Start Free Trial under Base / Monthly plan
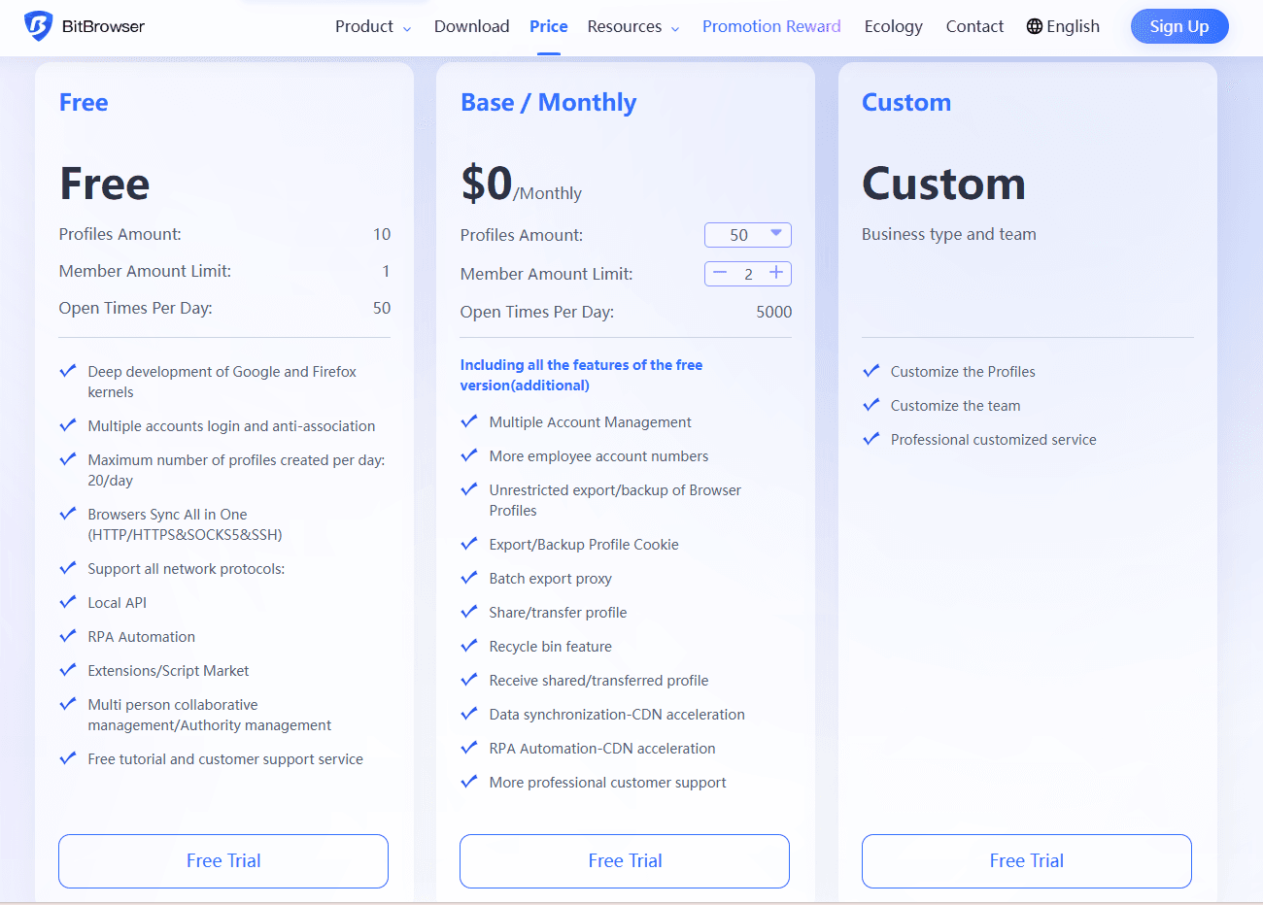Image resolution: width=1263 pixels, height=905 pixels. tap(625, 860)
